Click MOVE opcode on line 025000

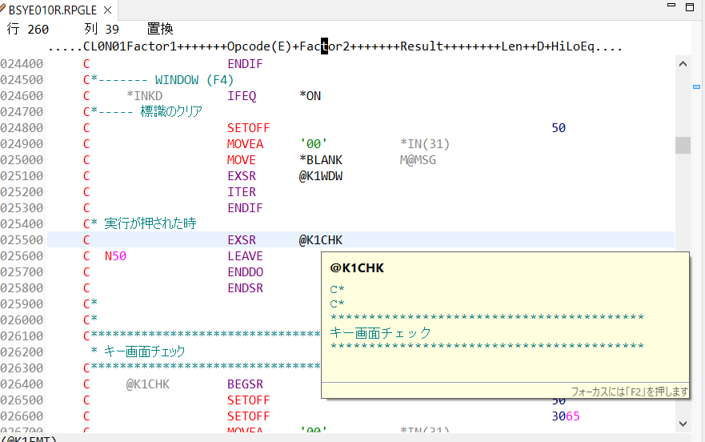(242, 160)
